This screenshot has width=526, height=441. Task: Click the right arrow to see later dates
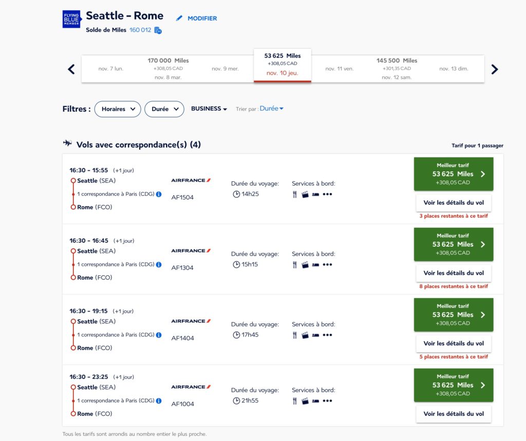494,68
